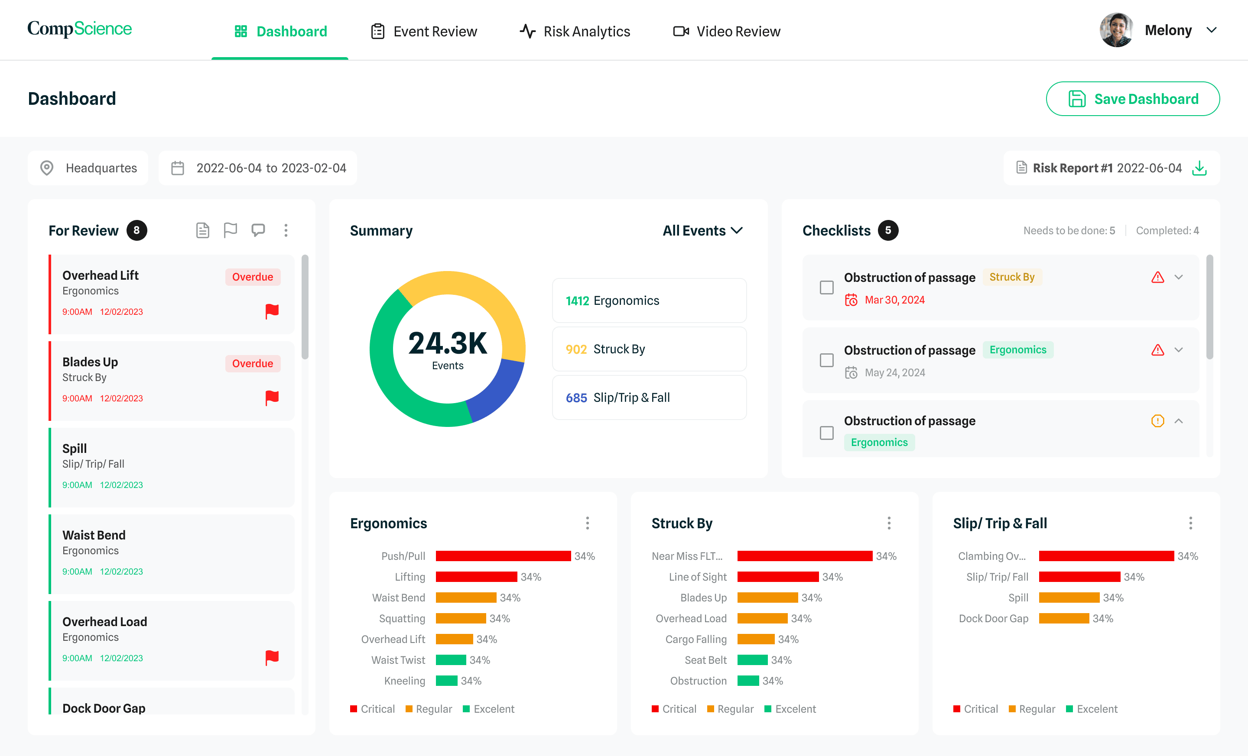Download Risk Report #1 via download icon

click(1199, 168)
